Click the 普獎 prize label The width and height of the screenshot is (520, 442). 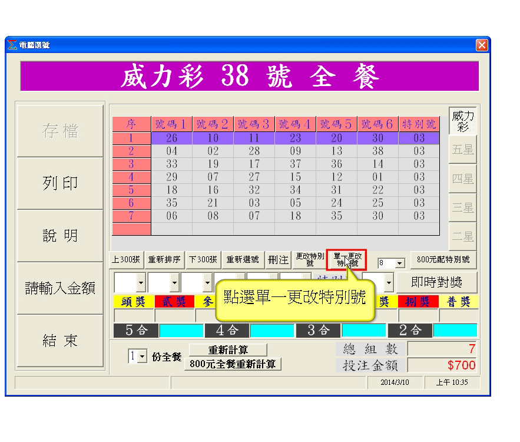[x=459, y=302]
